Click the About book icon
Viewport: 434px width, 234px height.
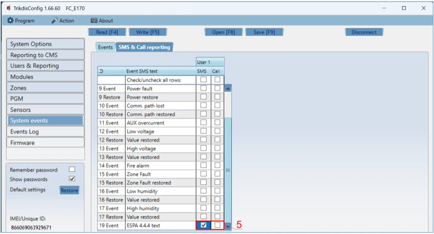tap(94, 21)
